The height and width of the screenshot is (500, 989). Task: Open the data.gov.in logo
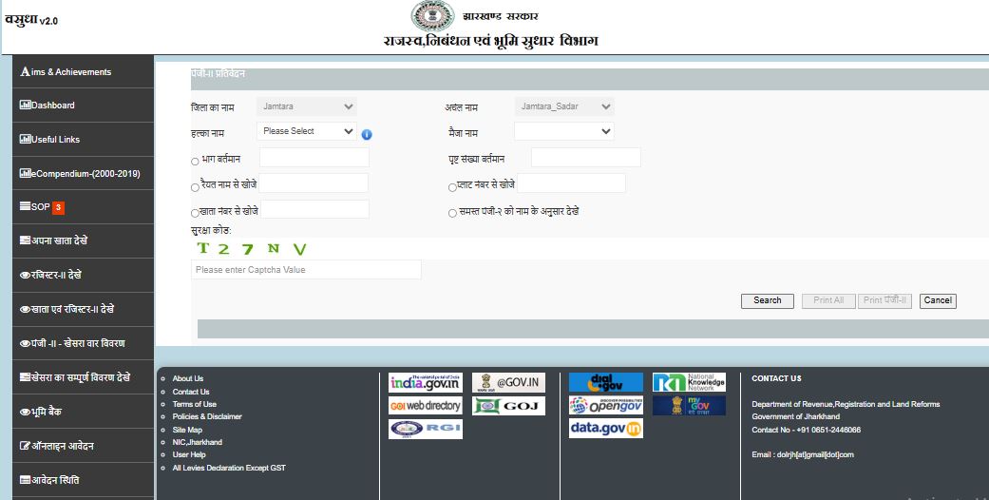pos(605,428)
